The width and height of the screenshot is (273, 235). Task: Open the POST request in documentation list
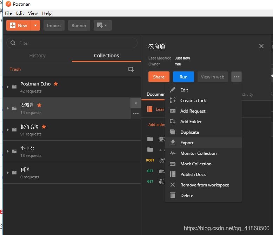(155, 160)
